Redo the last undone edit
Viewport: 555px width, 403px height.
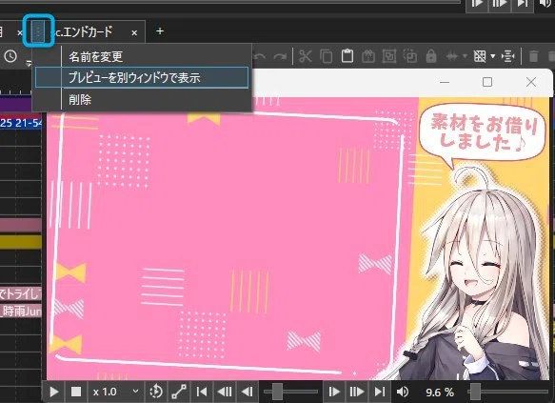[280, 56]
